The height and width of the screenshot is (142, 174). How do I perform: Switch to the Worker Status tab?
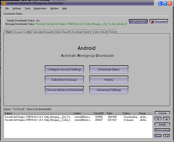point(99,32)
